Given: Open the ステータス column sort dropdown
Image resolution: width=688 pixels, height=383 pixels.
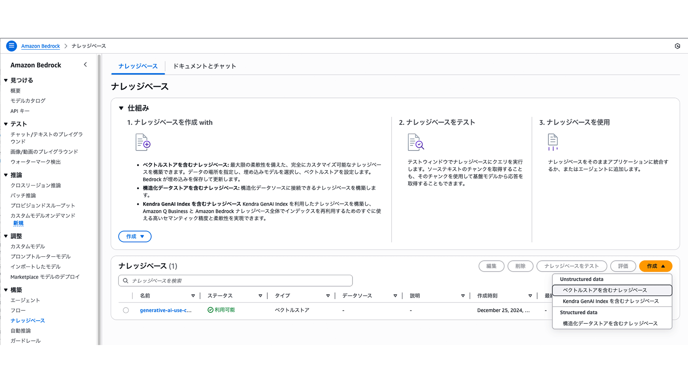Looking at the screenshot, I should point(260,295).
